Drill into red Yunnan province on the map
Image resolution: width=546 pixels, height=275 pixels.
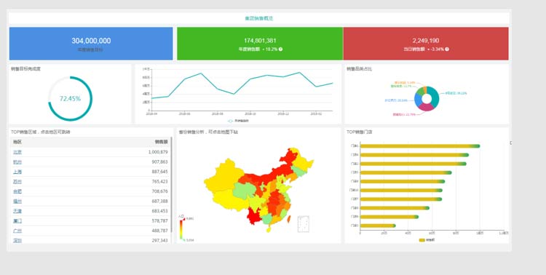(x=255, y=217)
